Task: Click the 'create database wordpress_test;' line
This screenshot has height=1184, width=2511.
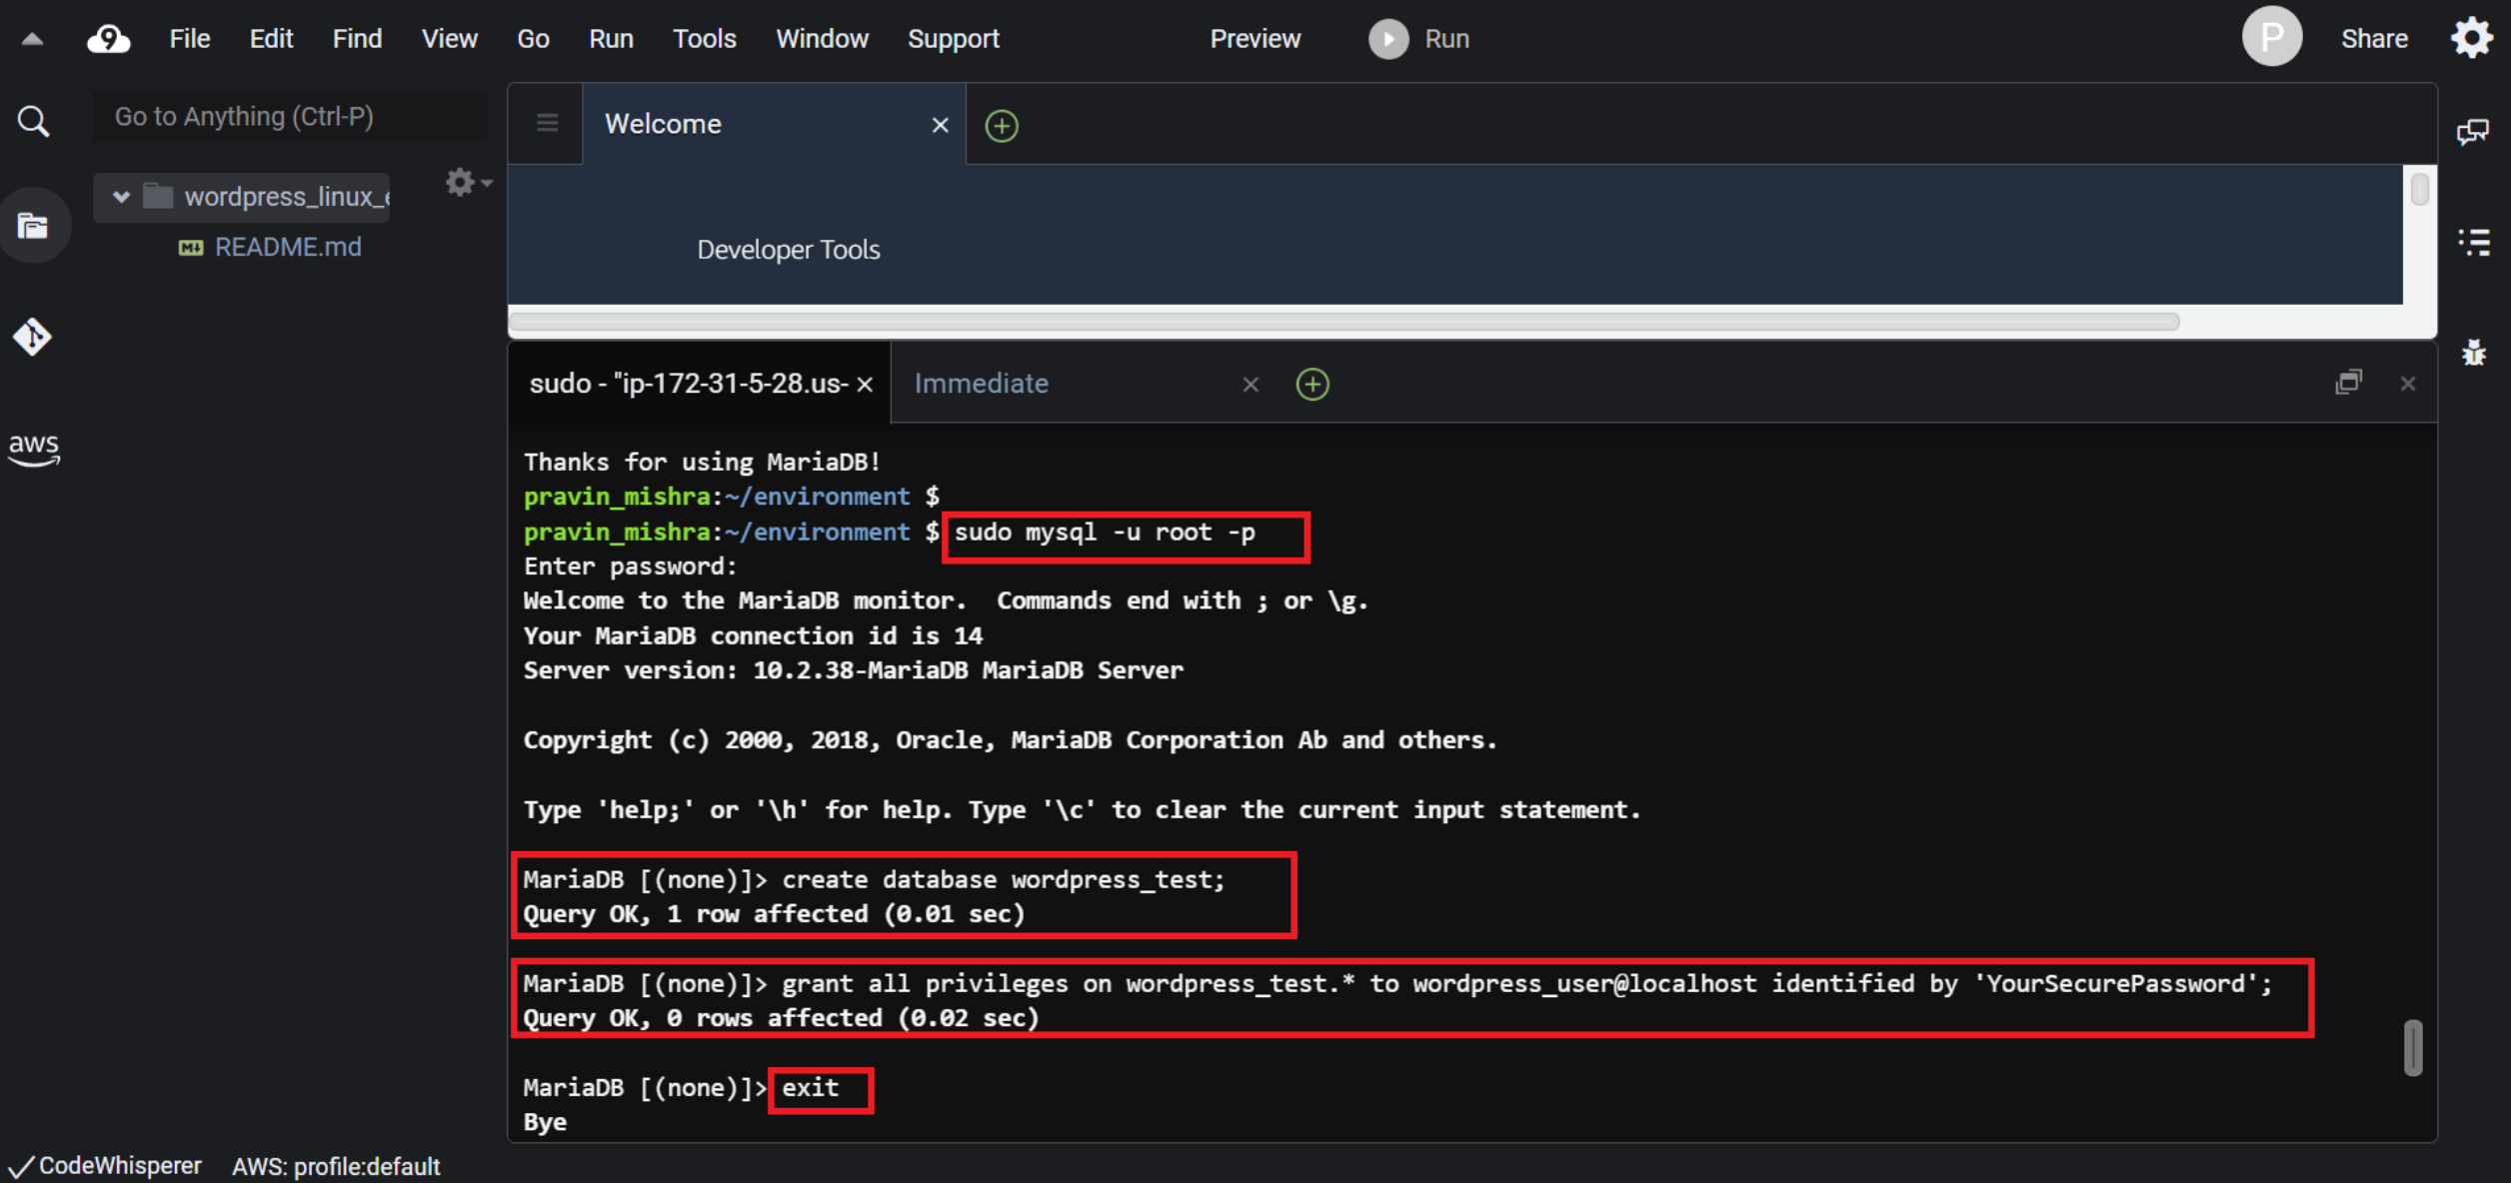Action: point(874,879)
